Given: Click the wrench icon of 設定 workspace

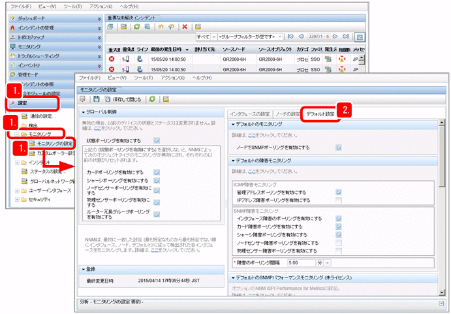Looking at the screenshot, I should click(12, 103).
